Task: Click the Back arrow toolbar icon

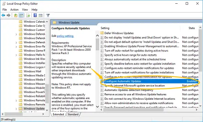Action: tap(3, 16)
